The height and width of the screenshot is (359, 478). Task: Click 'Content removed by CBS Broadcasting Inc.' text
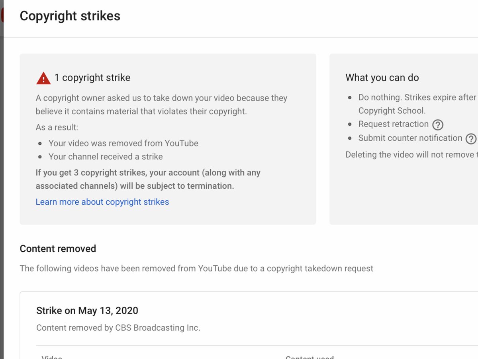coord(118,328)
